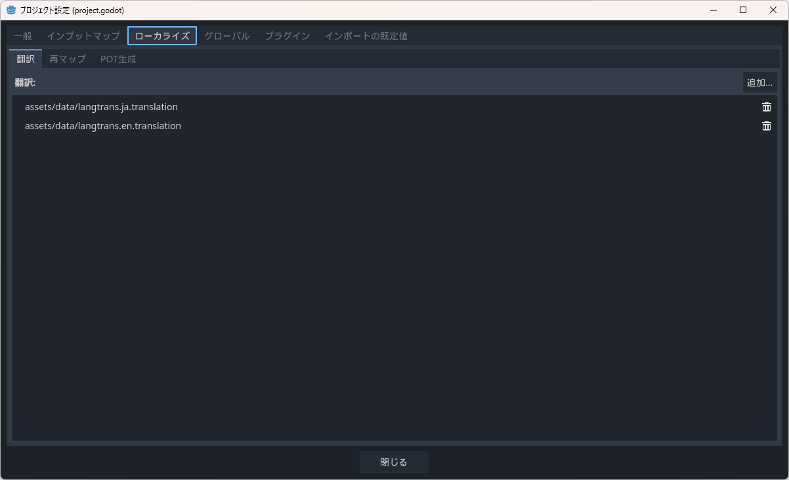Delete the langtrans.ja.translation entry with trash icon
This screenshot has width=789, height=480.
(x=766, y=107)
